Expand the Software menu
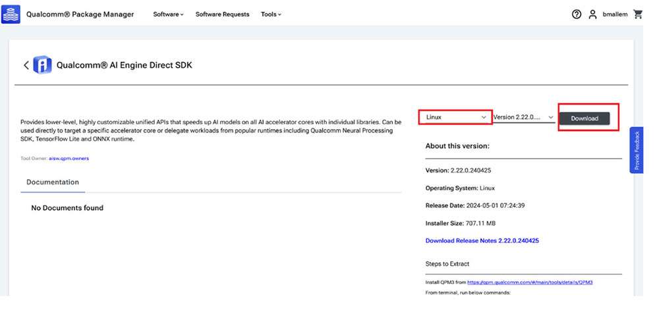Screen dimensions: 659x314 click(168, 14)
